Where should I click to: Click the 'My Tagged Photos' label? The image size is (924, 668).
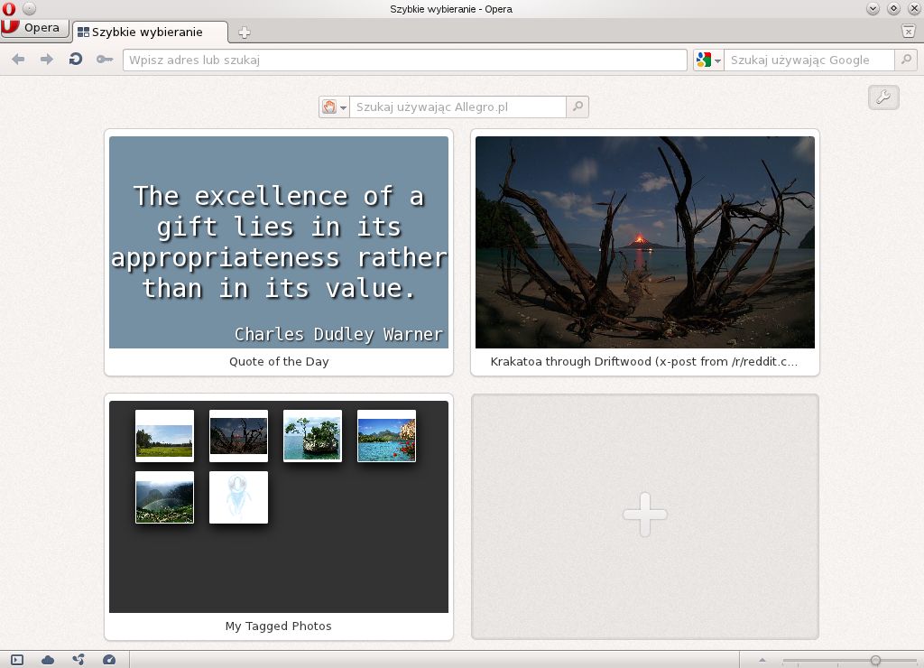[x=279, y=626]
